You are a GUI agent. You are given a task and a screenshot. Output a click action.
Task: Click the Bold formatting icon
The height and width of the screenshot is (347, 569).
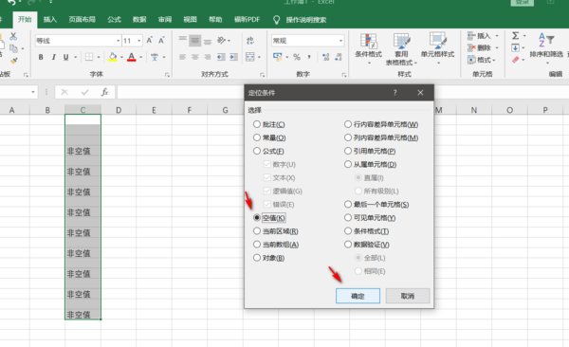click(41, 57)
